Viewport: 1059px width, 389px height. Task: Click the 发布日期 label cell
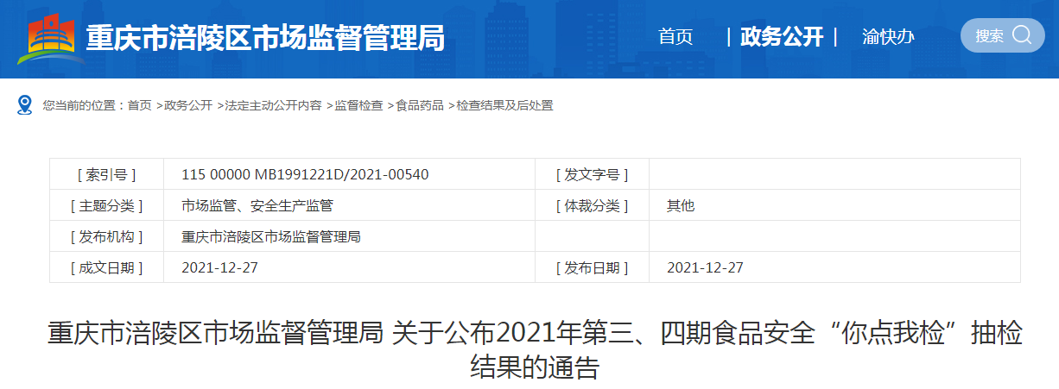(x=592, y=267)
